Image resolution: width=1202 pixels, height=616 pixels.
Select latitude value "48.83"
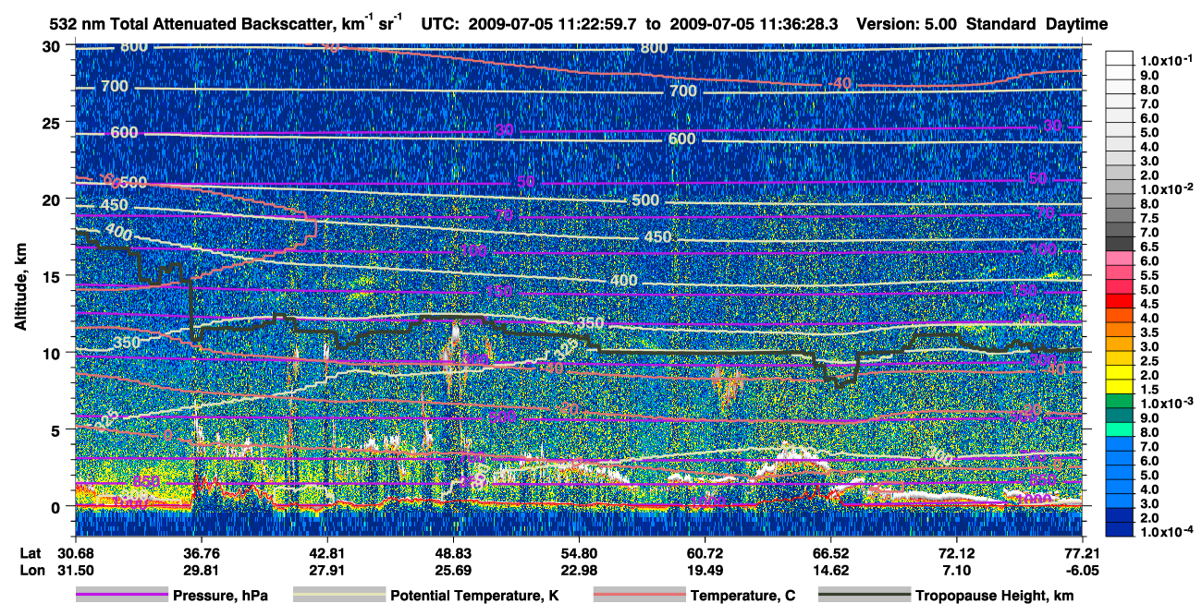click(x=453, y=552)
